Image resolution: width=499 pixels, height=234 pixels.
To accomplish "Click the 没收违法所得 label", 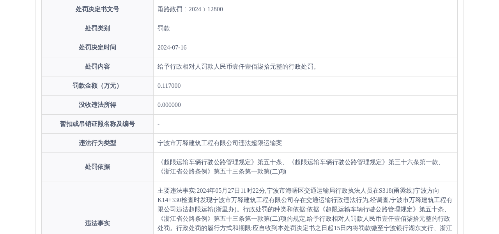I will [x=97, y=105].
